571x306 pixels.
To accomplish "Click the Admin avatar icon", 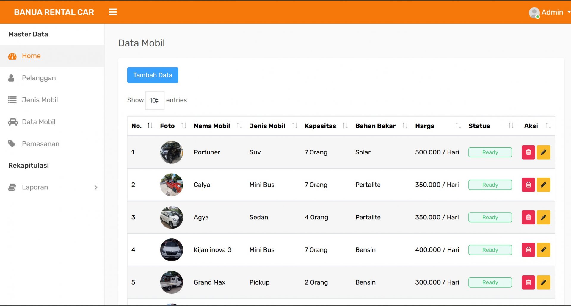I will 534,13.
